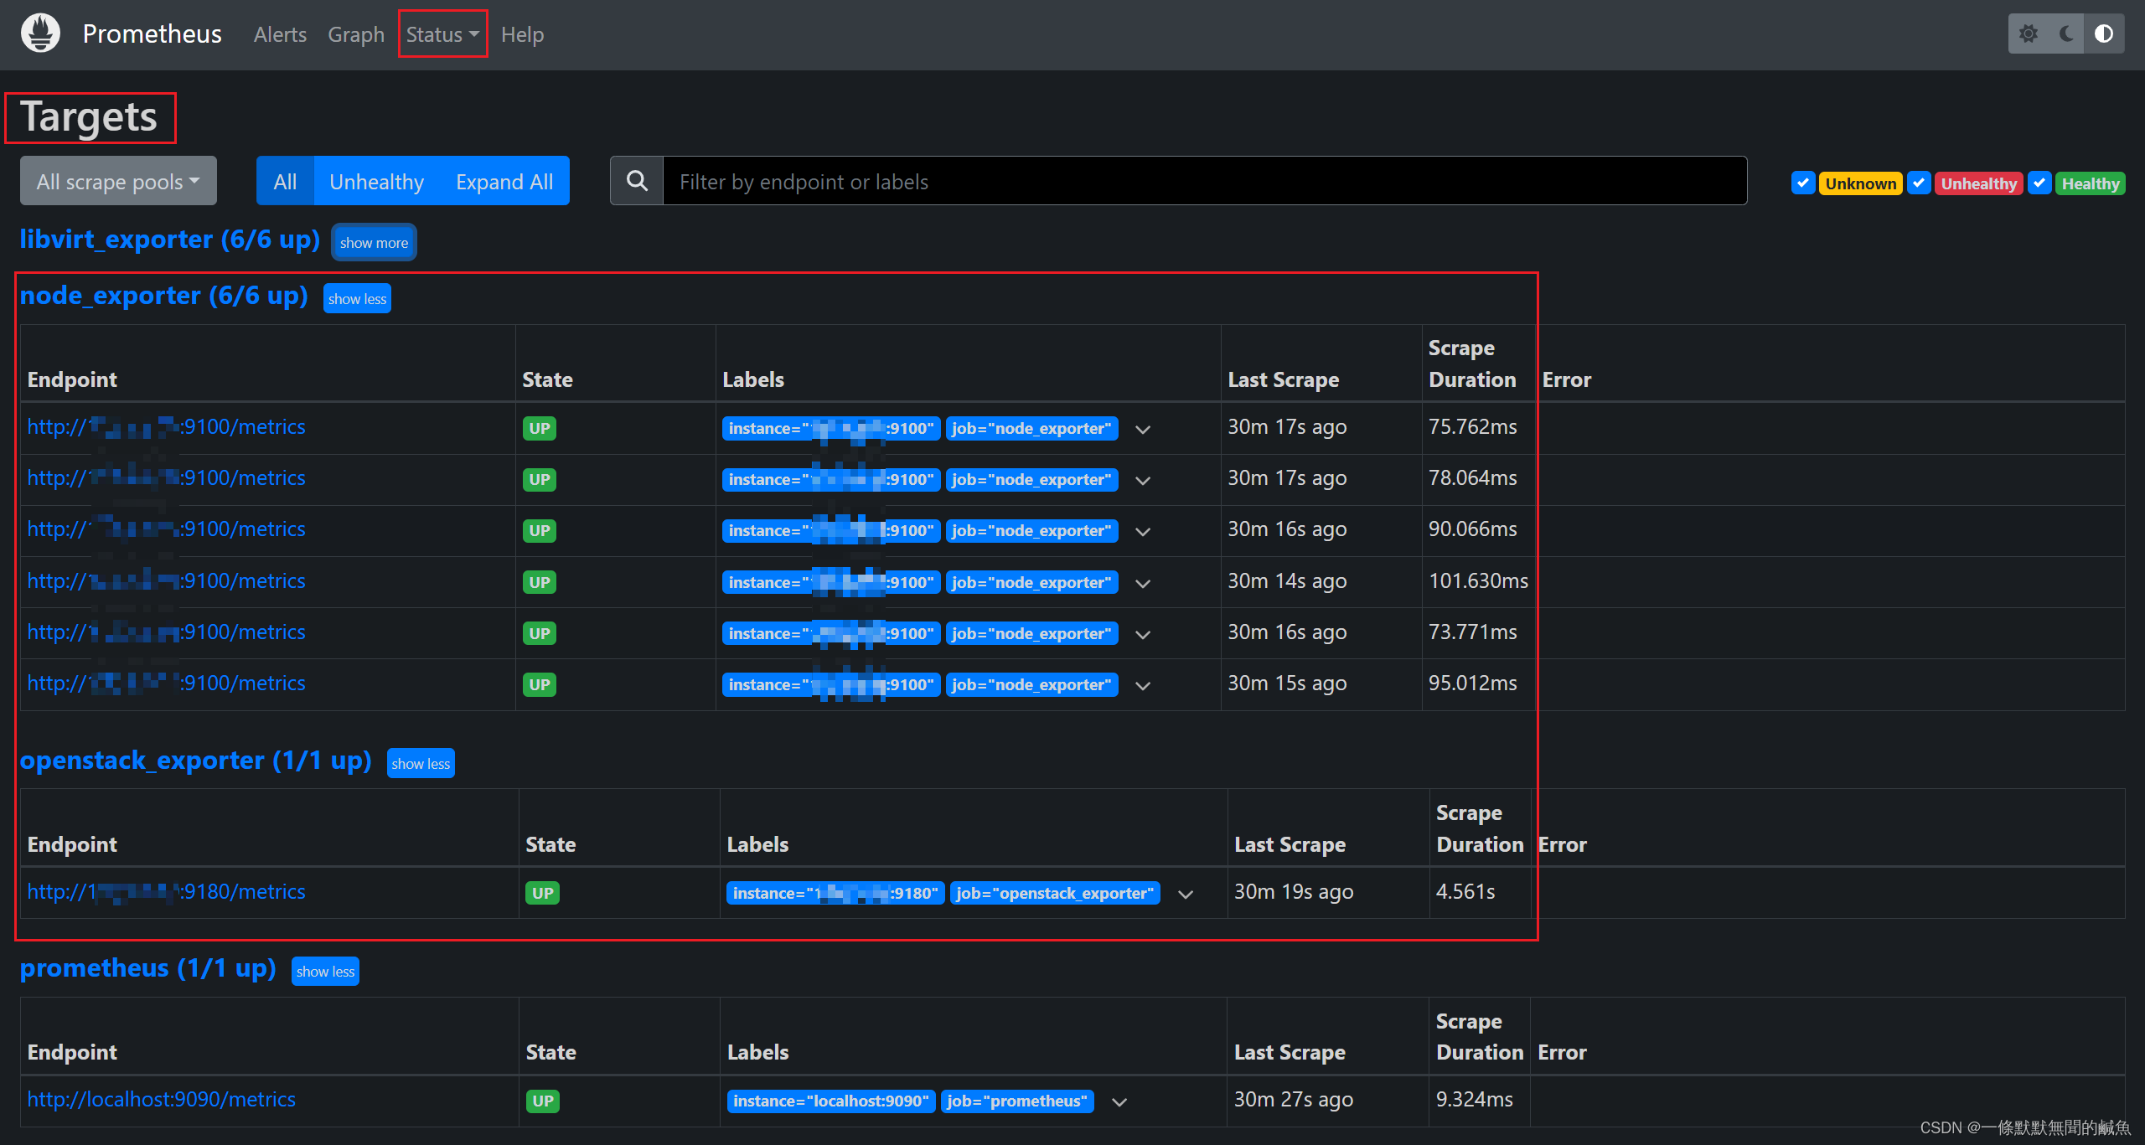Switch to dark theme moon icon
This screenshot has width=2145, height=1145.
point(2066,34)
